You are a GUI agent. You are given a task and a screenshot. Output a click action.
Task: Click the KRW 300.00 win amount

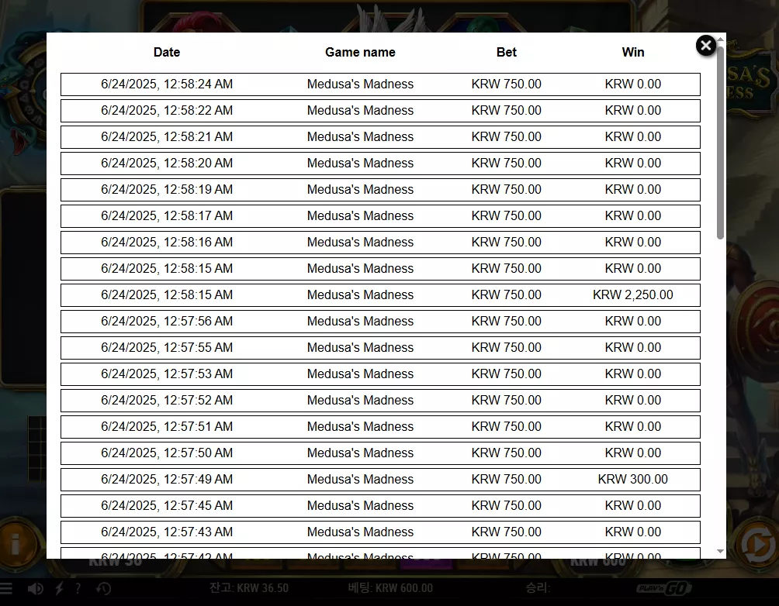click(633, 479)
